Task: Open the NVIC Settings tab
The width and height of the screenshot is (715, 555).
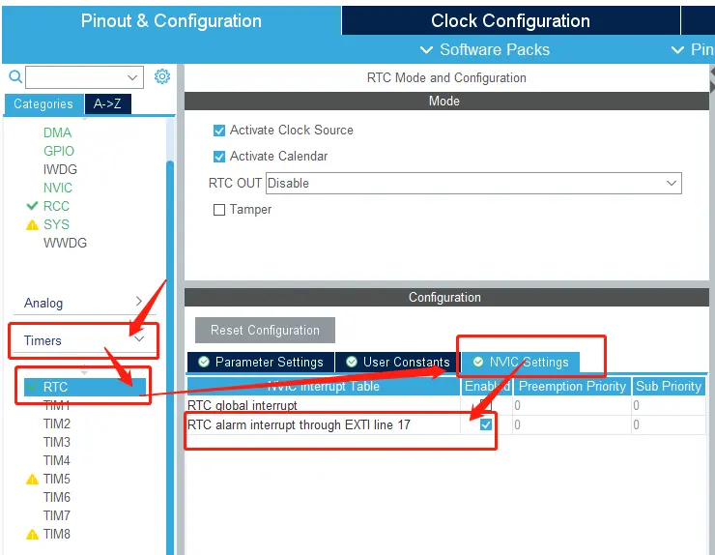Action: 520,362
